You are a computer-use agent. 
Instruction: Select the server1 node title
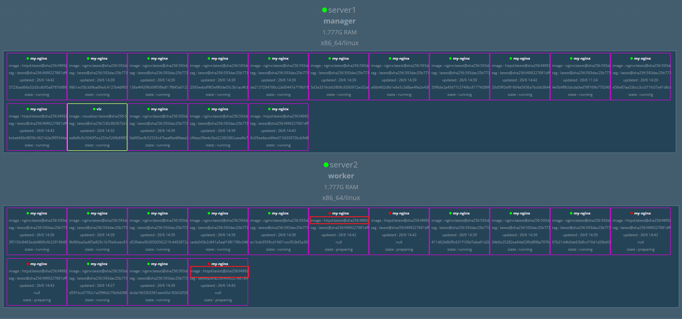(x=342, y=10)
